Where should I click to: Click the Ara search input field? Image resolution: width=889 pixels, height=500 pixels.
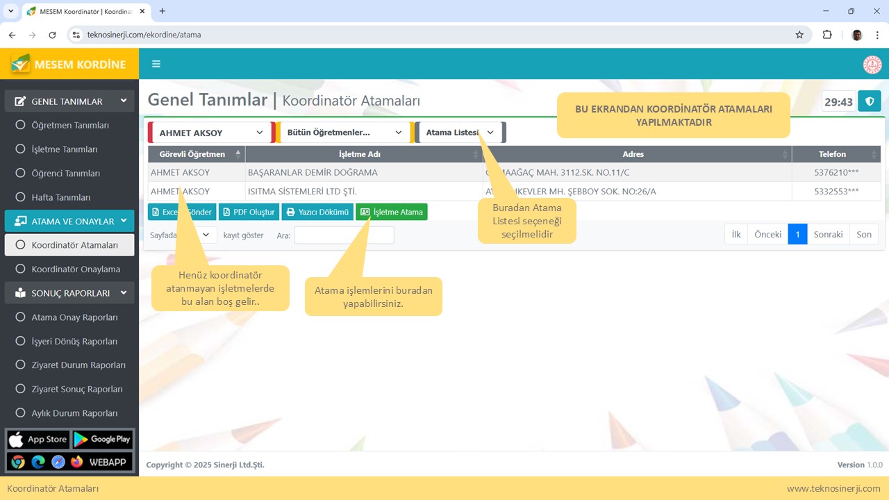click(344, 235)
